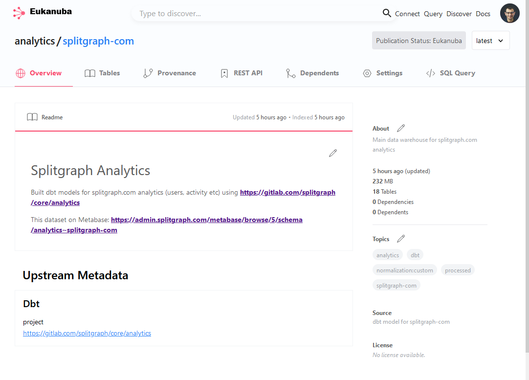
Task: Open the user profile avatar
Action: point(509,14)
